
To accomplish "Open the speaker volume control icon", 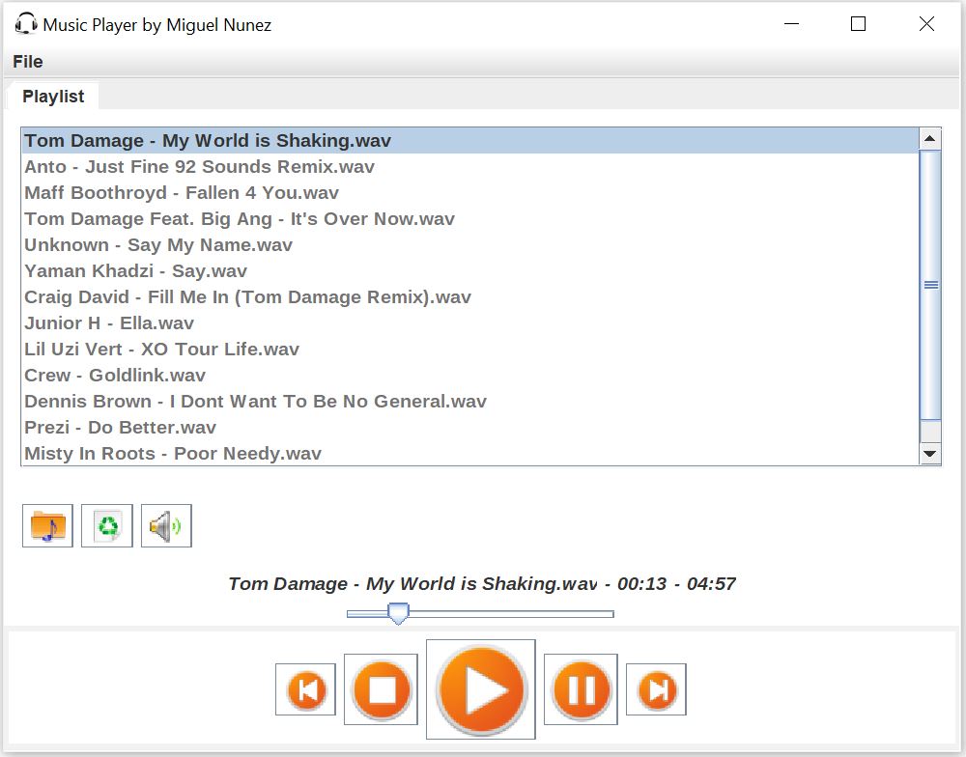I will (166, 526).
